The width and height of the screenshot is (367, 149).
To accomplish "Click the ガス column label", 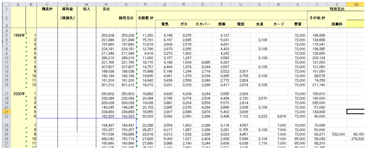I will 183,24.
